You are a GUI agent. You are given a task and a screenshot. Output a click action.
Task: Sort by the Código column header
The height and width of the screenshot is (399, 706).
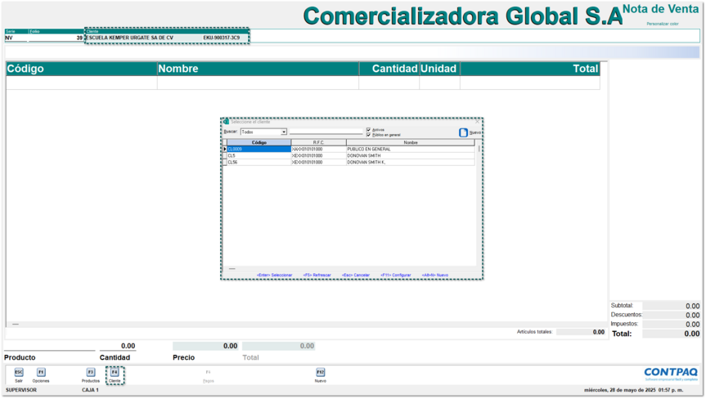click(259, 142)
